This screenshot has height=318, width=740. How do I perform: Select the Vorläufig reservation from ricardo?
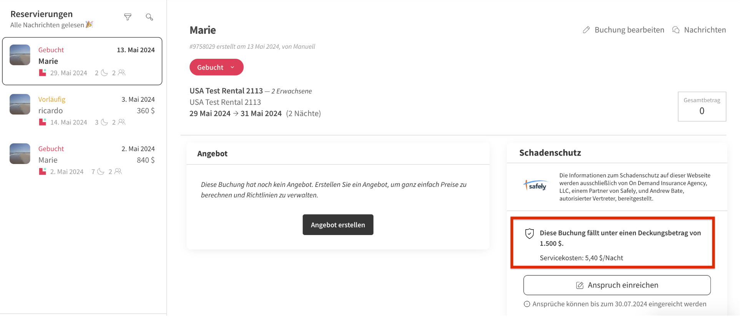pyautogui.click(x=82, y=110)
